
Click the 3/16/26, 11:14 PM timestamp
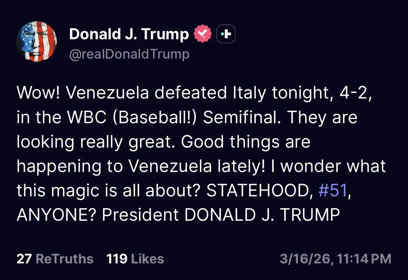tap(335, 259)
